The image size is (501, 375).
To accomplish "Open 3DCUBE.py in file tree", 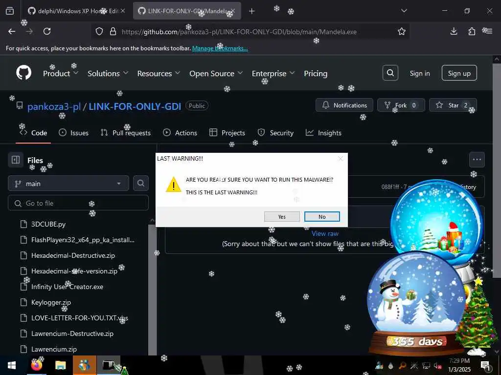I will (48, 224).
